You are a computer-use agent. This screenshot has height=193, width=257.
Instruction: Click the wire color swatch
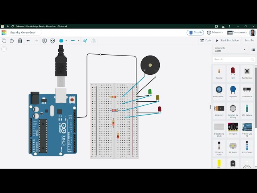tap(61, 41)
